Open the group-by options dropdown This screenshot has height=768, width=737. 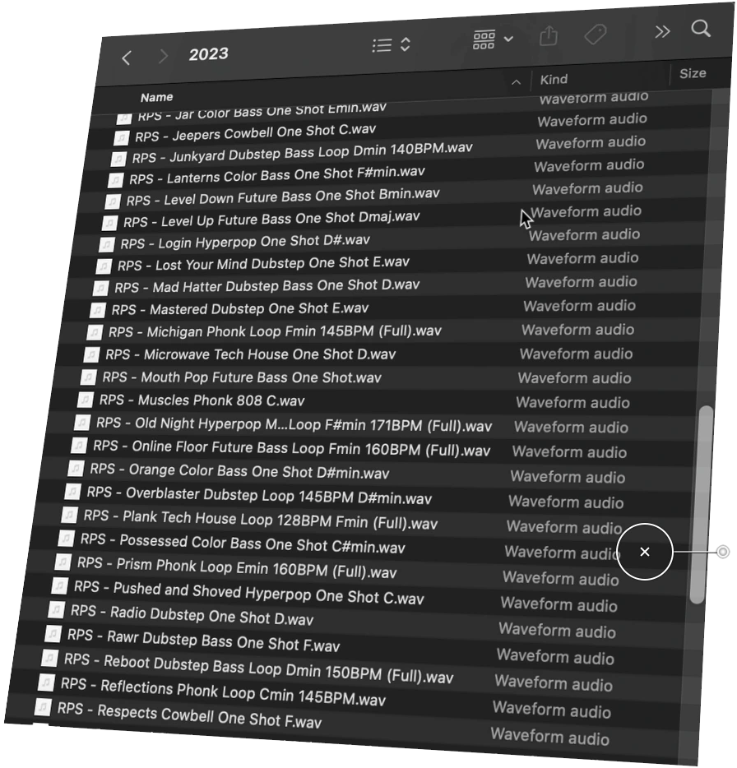[494, 39]
